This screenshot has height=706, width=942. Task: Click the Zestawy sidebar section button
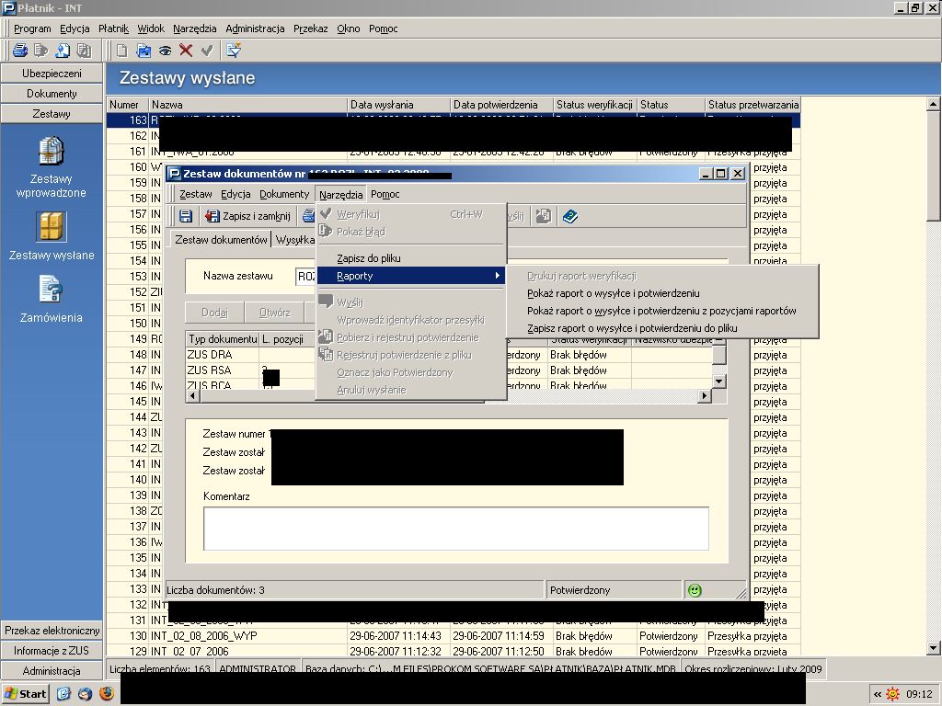click(52, 113)
